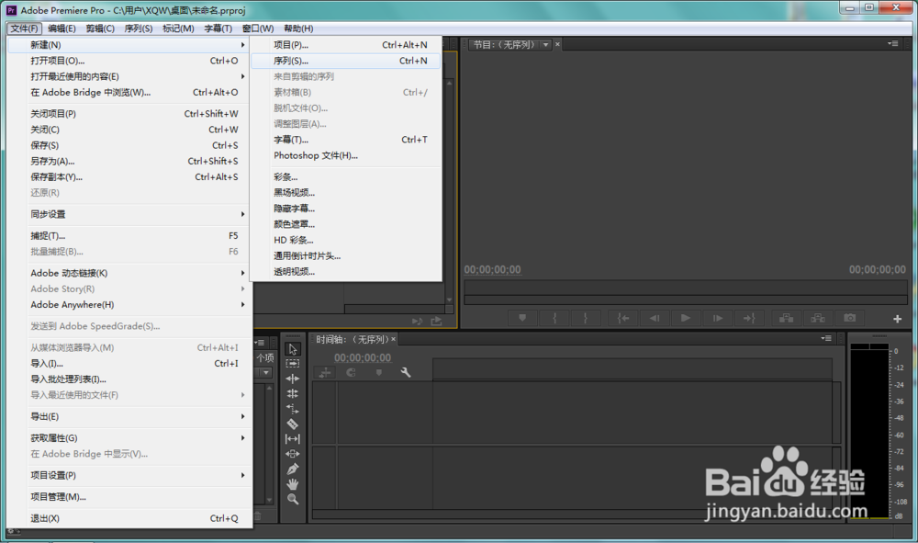Click Go to Out point button
This screenshot has height=543, width=918.
pos(749,318)
